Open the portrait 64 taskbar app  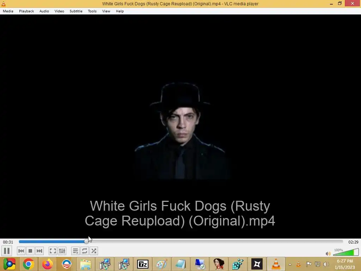[219, 264]
